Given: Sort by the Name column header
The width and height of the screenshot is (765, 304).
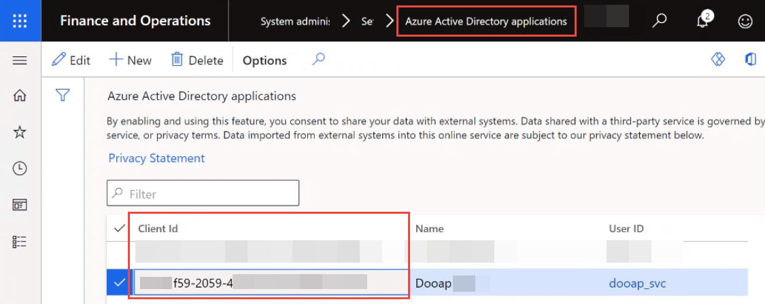Looking at the screenshot, I should [x=429, y=229].
